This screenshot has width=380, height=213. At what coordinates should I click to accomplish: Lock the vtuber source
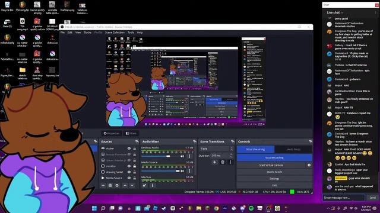tap(135, 149)
